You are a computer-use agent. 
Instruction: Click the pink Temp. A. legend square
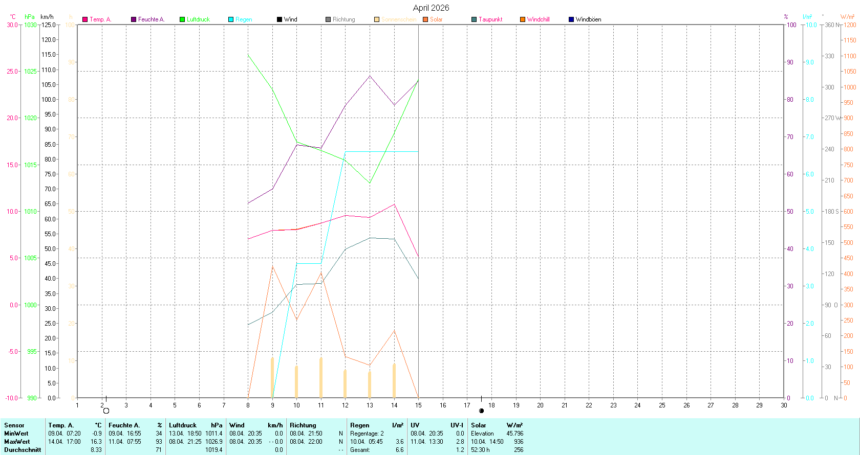(x=85, y=19)
